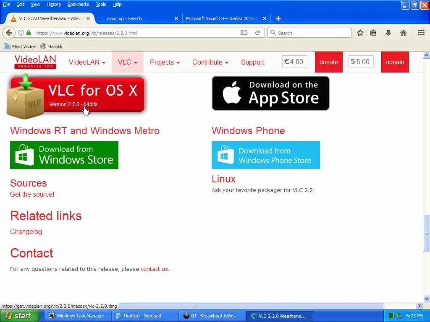This screenshot has height=322, width=430.
Task: Toggle reader view icon in address bar
Action: tap(244, 33)
